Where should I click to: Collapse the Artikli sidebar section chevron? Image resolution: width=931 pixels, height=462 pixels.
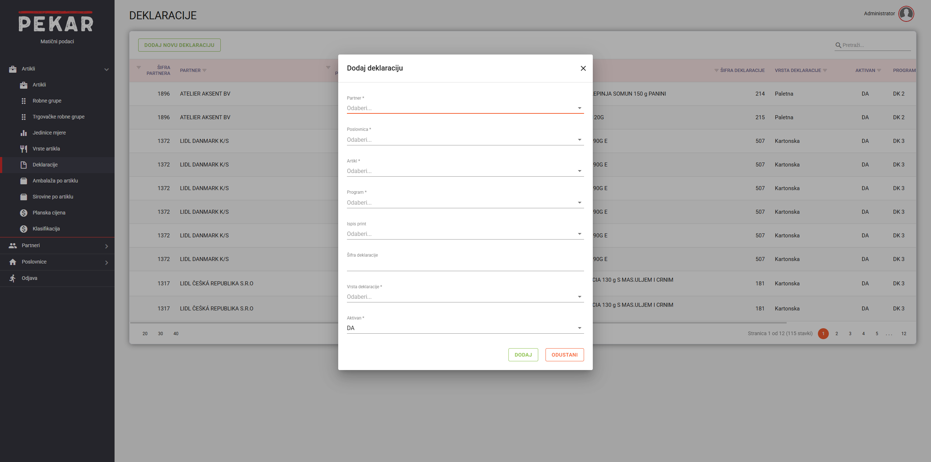pyautogui.click(x=106, y=69)
